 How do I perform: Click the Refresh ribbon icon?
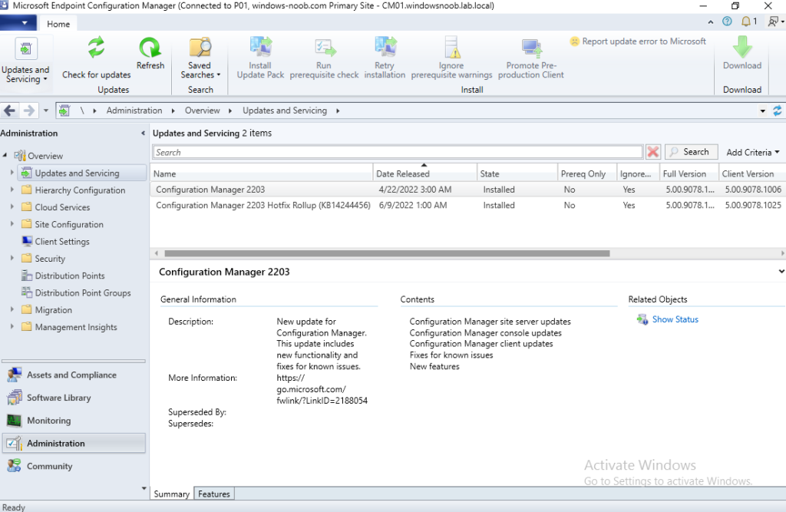[150, 48]
